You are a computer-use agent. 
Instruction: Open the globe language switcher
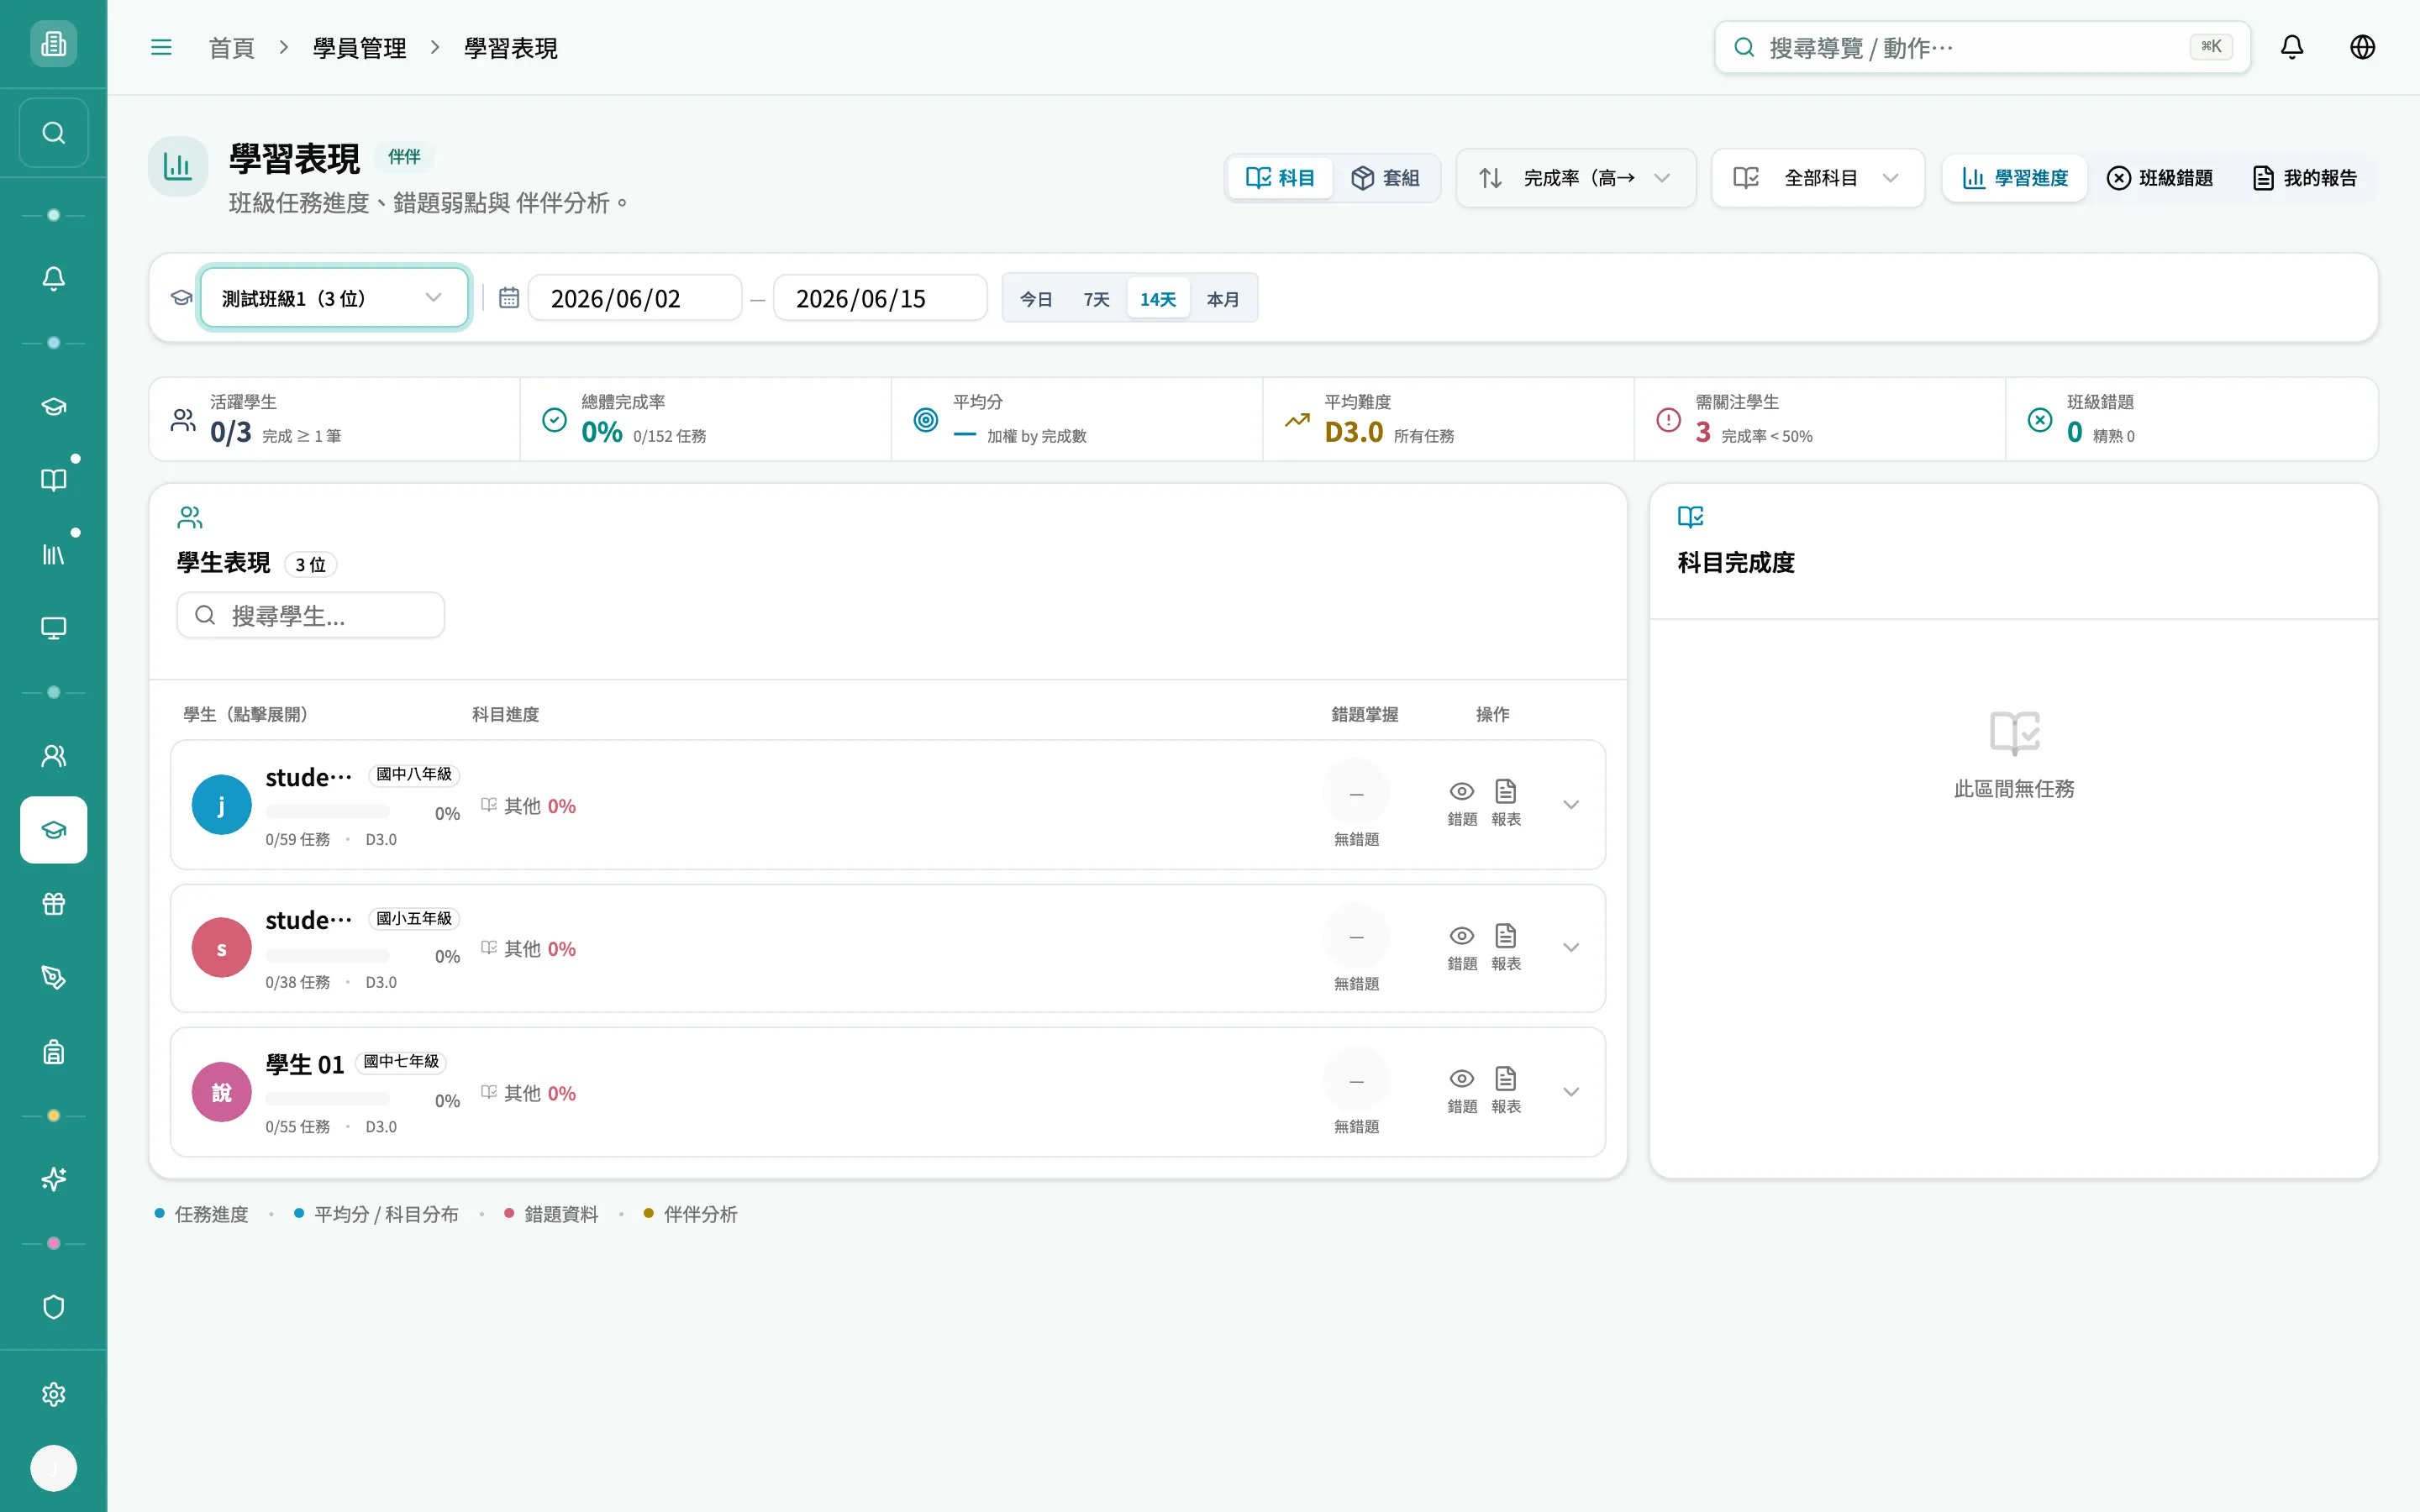point(2363,47)
